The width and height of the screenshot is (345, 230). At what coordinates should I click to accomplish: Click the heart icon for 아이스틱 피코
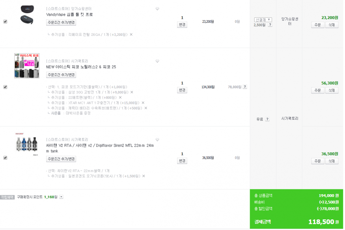[x=157, y=61]
